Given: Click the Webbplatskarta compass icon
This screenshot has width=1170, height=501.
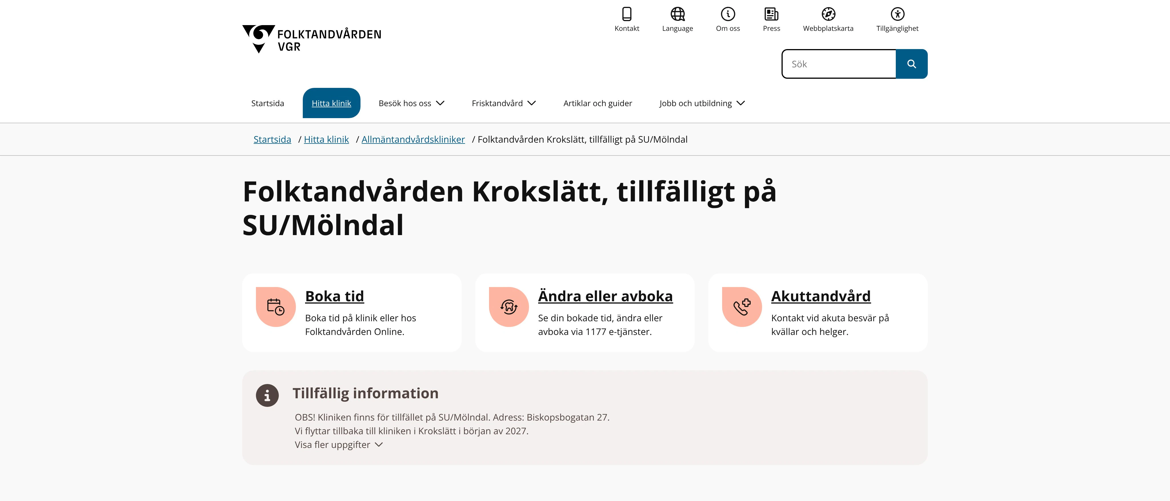Looking at the screenshot, I should click(x=828, y=14).
